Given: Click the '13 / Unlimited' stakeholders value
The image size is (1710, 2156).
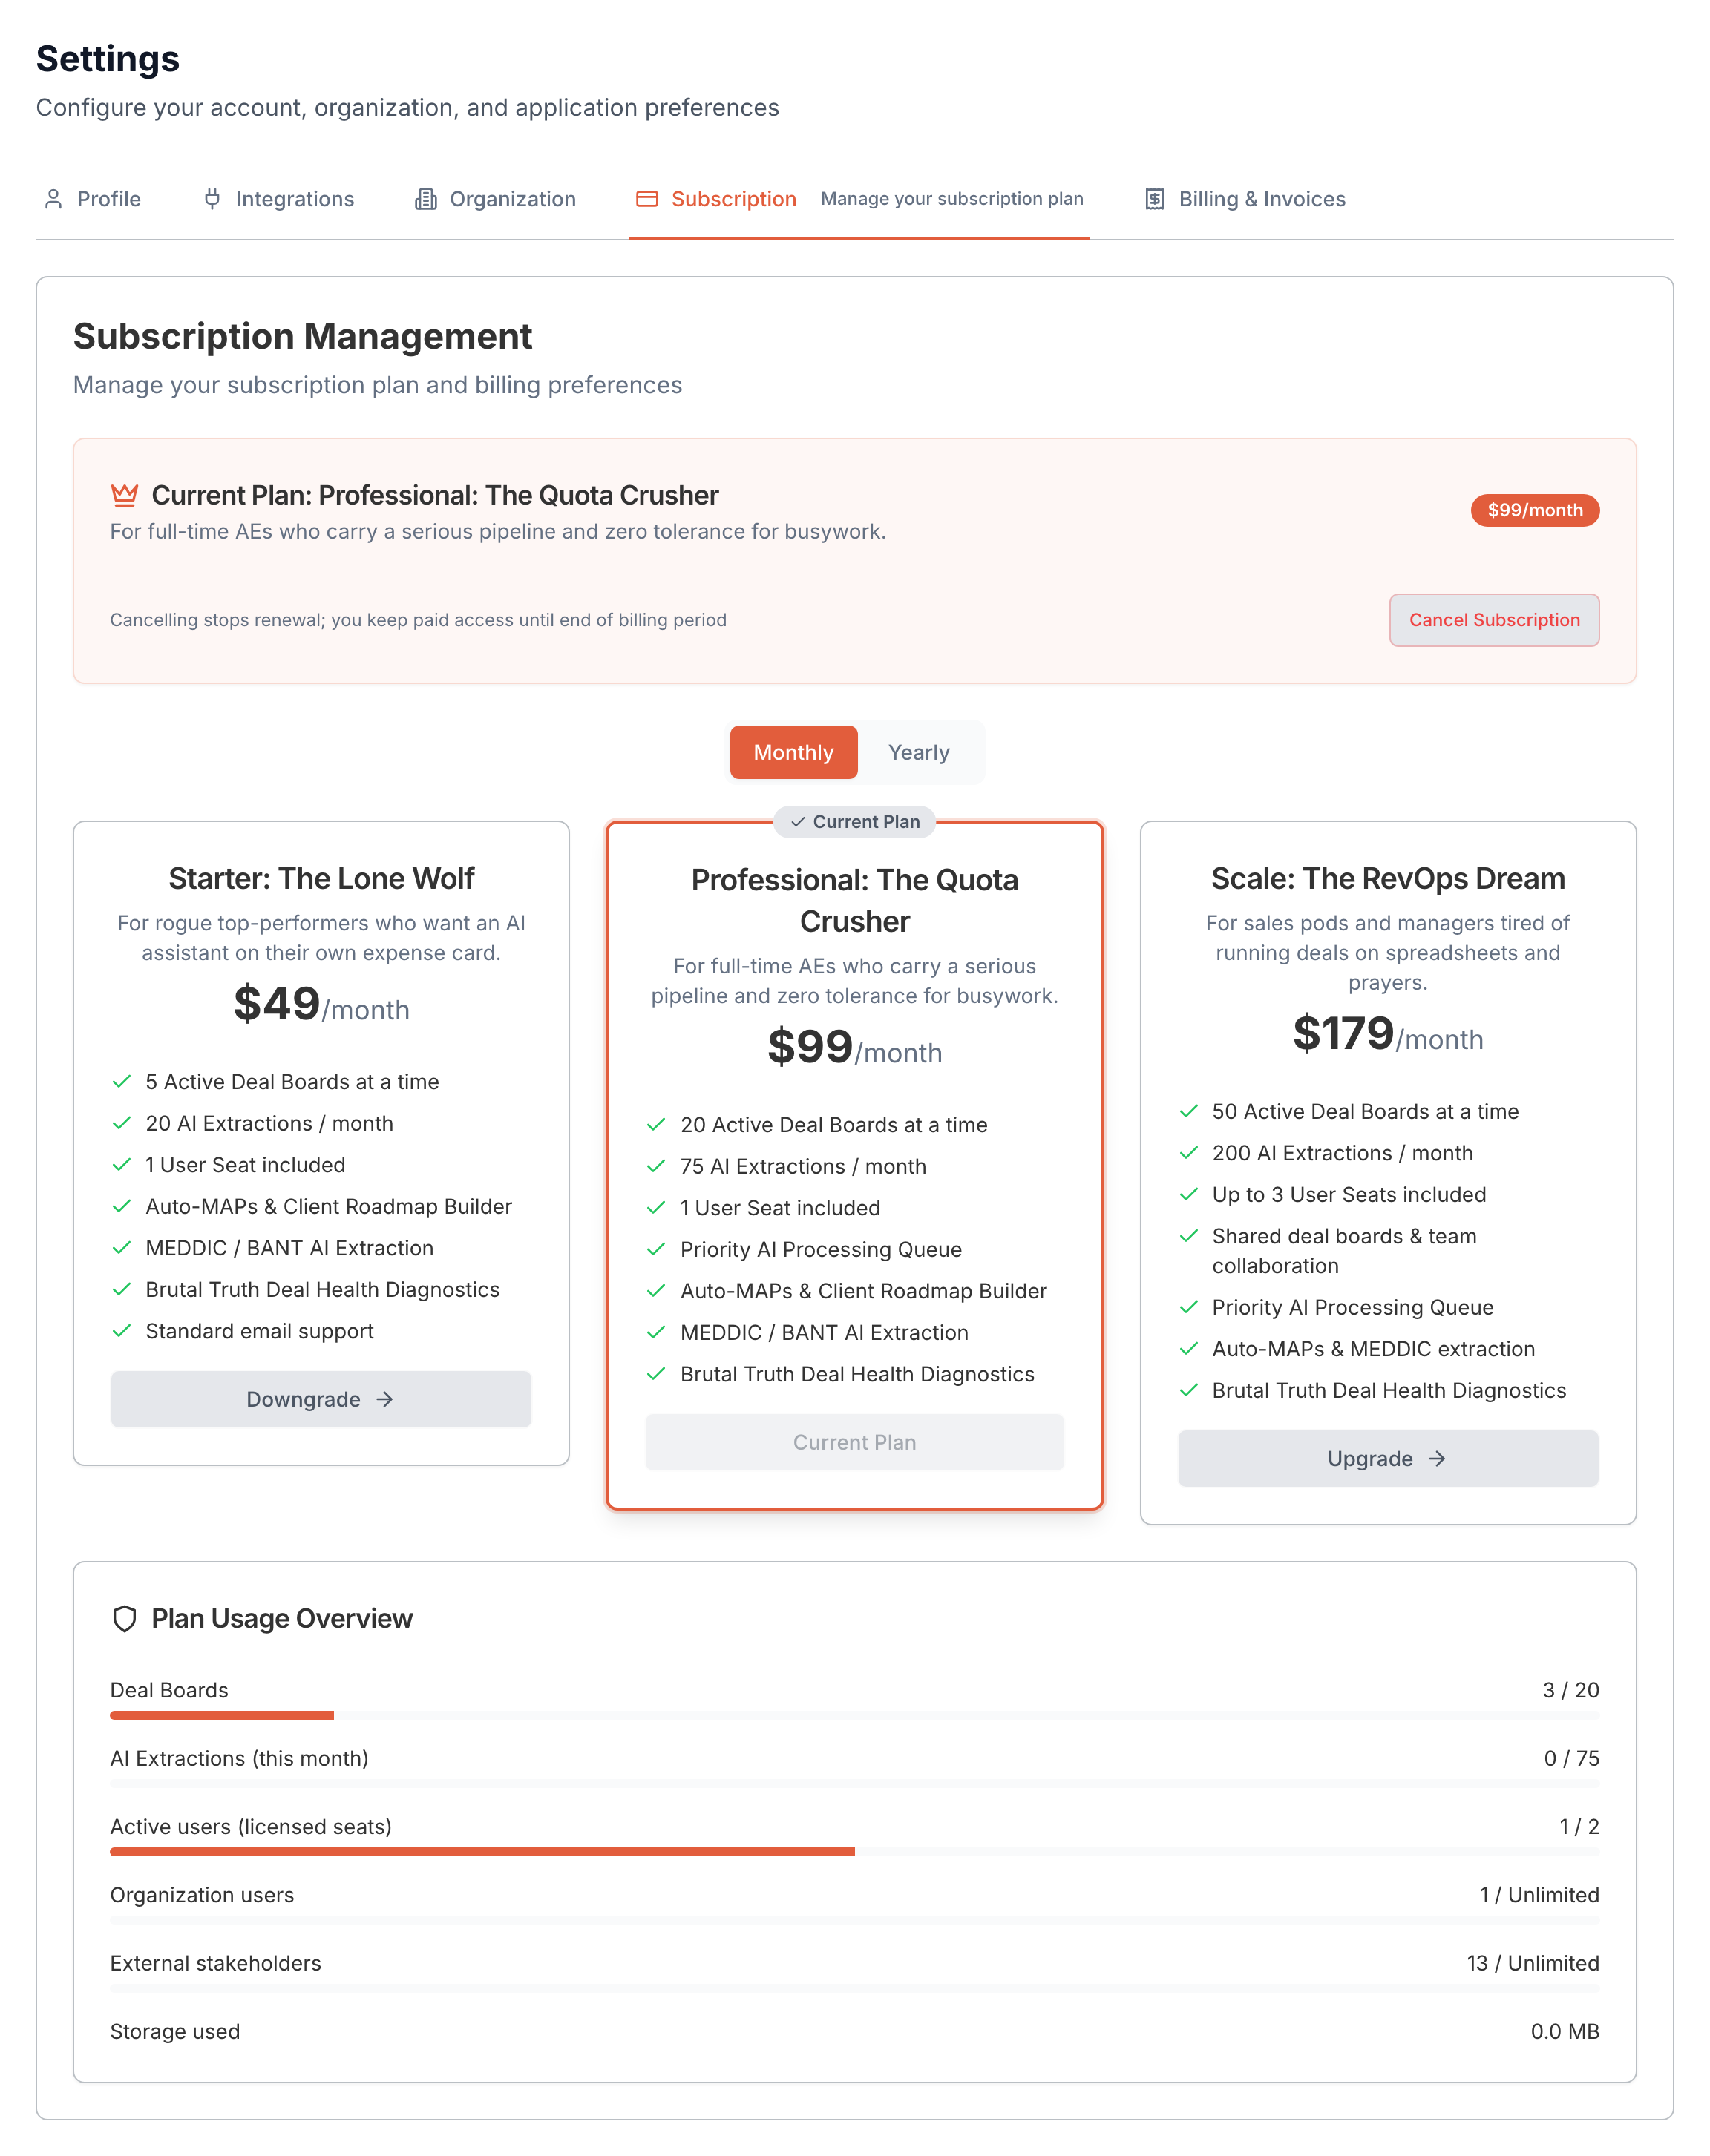Looking at the screenshot, I should click(1533, 1963).
